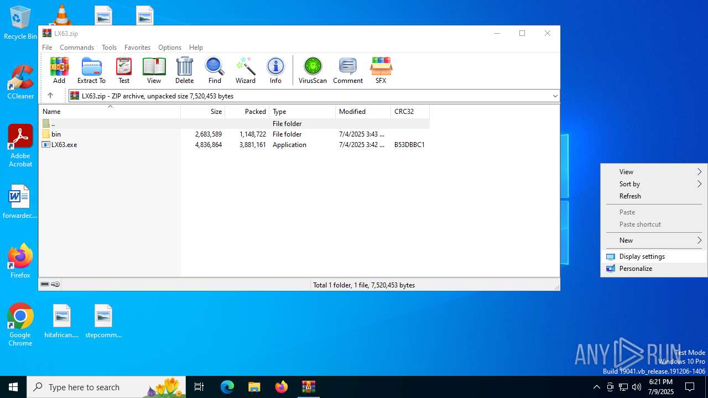Viewport: 708px width, 398px height.
Task: Select the hitafrican image file on desktop
Action: click(x=61, y=321)
